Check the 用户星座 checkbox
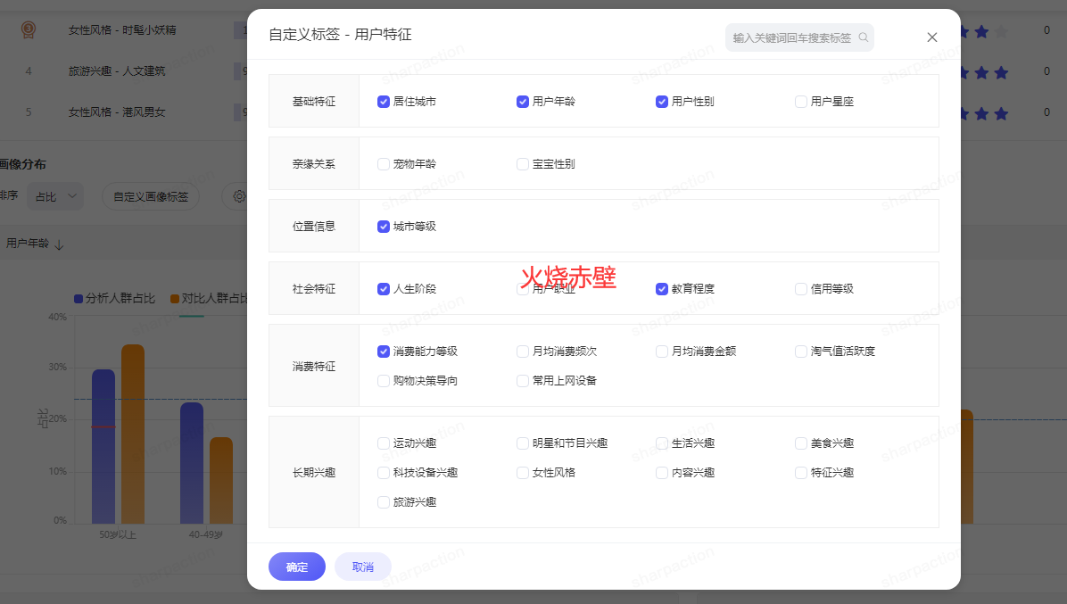 click(801, 102)
